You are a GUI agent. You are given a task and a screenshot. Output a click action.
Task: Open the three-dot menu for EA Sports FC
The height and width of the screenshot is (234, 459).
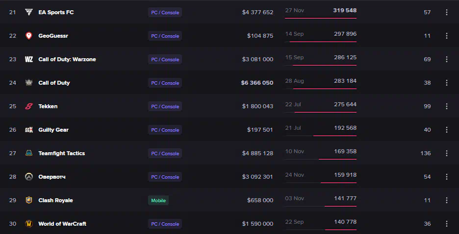click(x=447, y=12)
